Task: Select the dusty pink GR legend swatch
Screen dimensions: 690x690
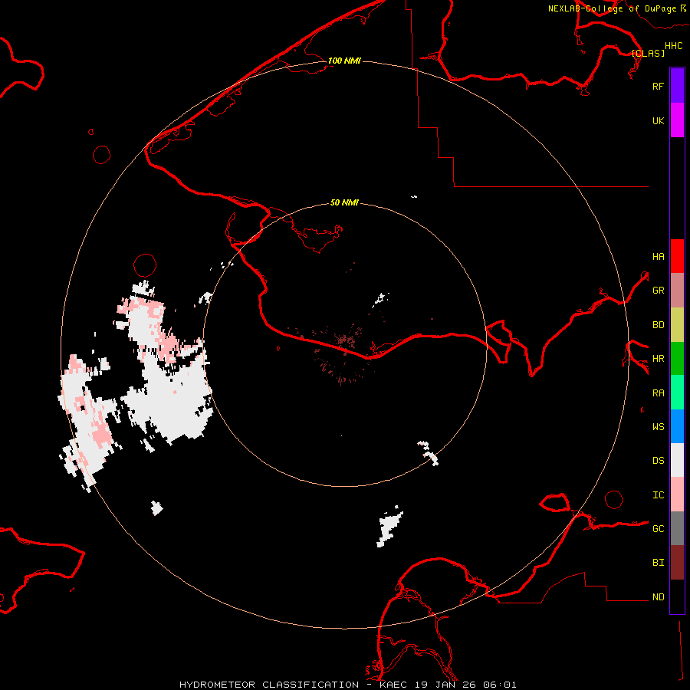Action: [x=677, y=291]
